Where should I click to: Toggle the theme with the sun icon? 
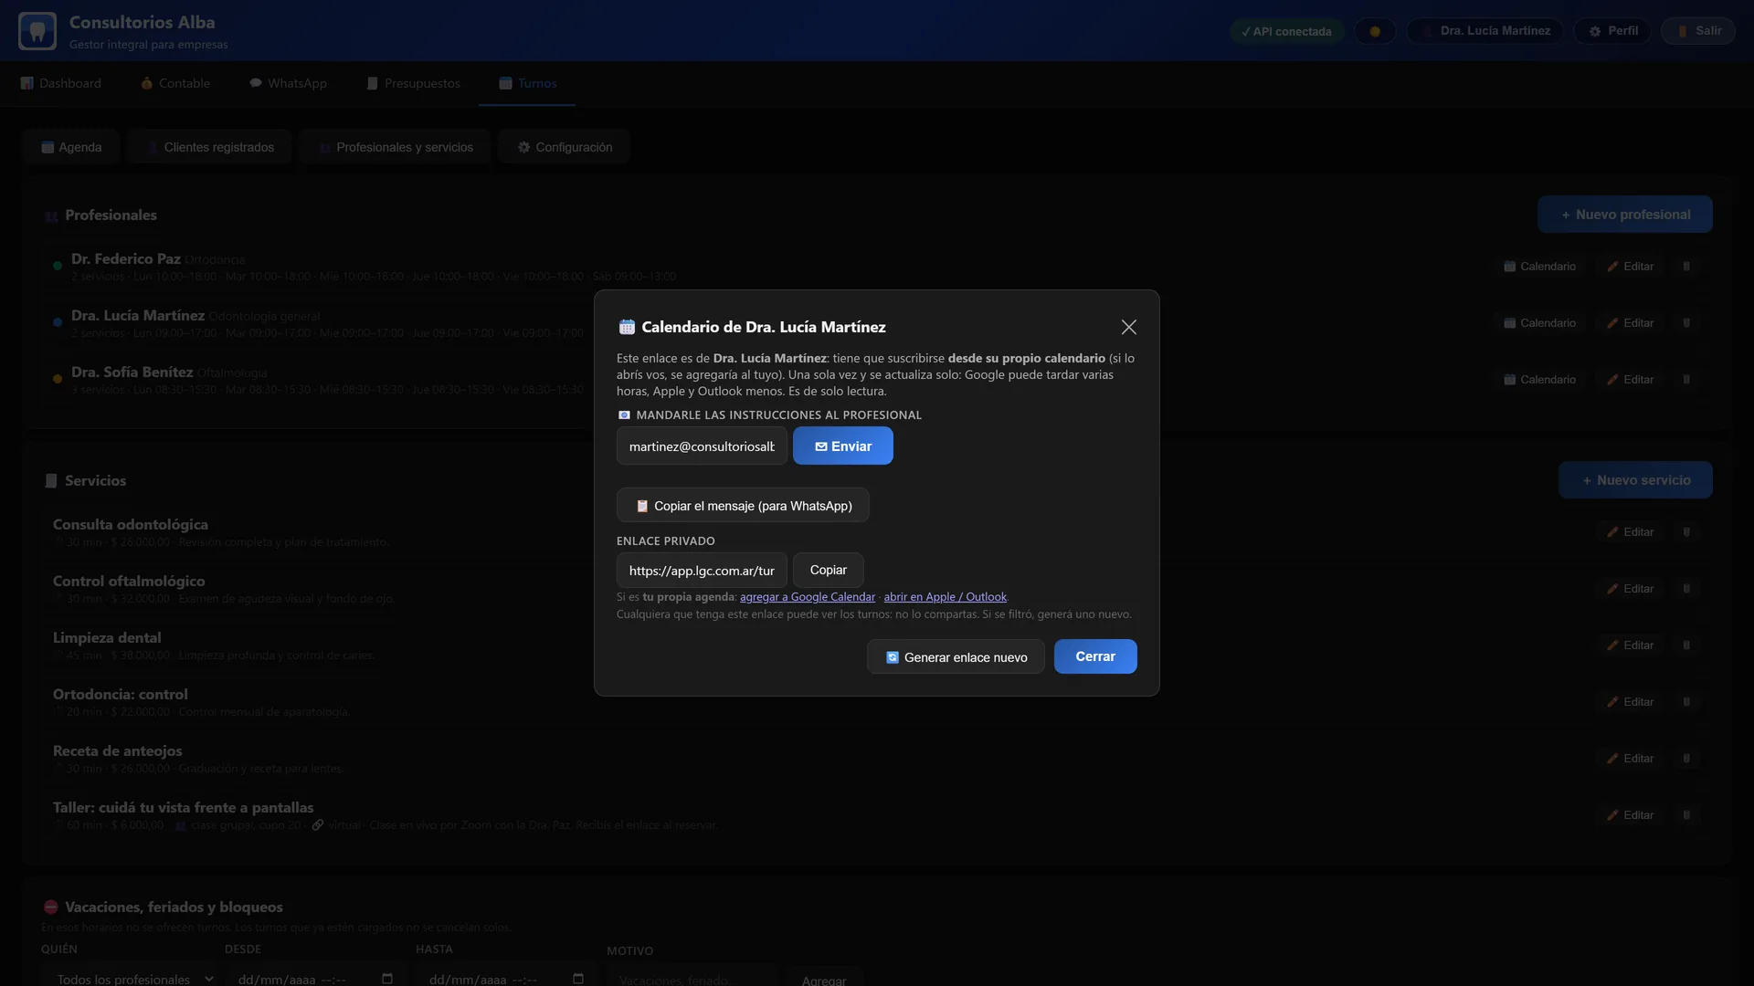1375,31
